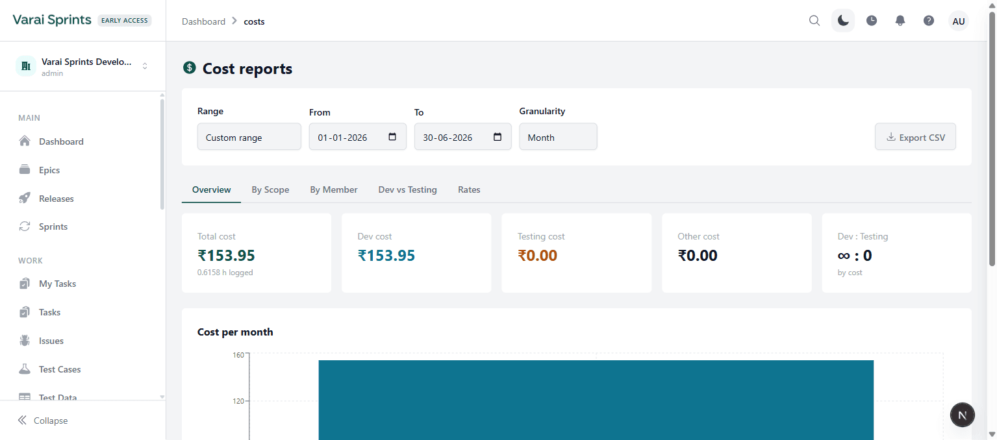This screenshot has height=440, width=997.
Task: Open search with the magnifier icon
Action: pyautogui.click(x=814, y=21)
